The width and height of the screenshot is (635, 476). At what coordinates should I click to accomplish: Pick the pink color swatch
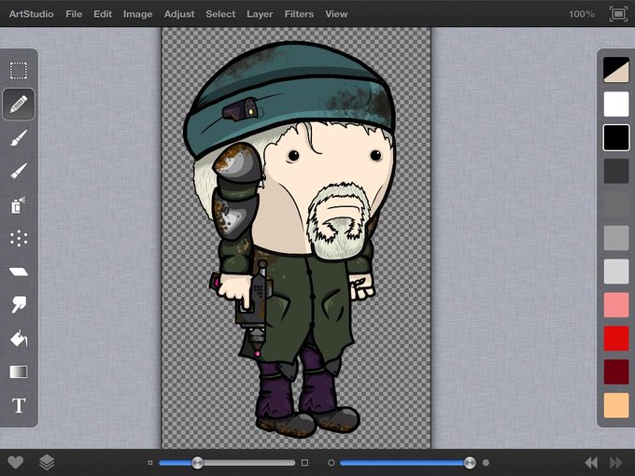point(616,305)
